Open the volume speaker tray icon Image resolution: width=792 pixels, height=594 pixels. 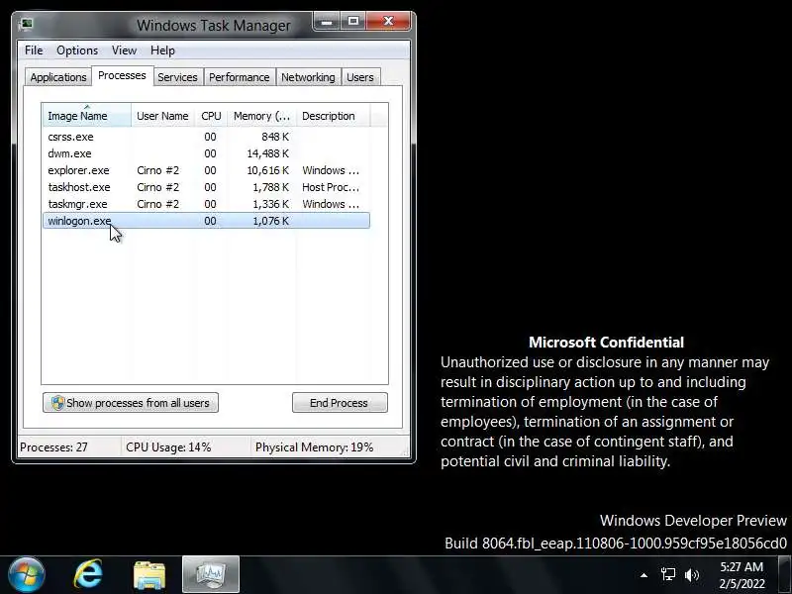(x=692, y=575)
